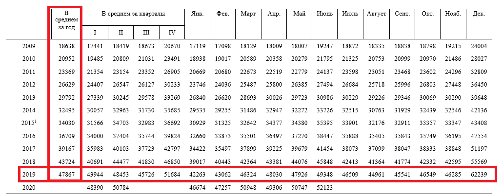Click the 'Май' column header

click(x=300, y=14)
